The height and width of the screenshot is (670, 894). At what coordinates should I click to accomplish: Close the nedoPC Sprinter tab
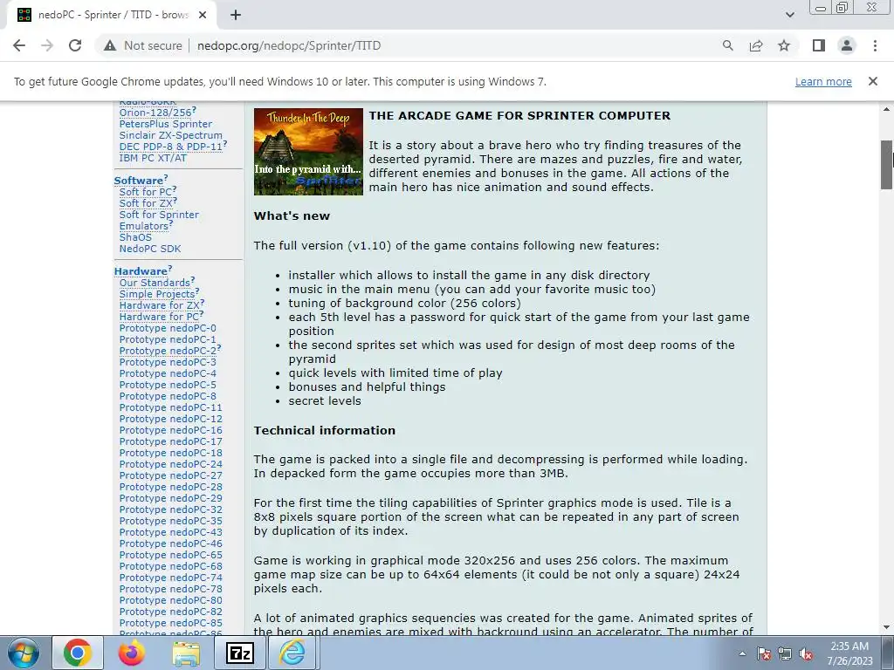(x=203, y=15)
